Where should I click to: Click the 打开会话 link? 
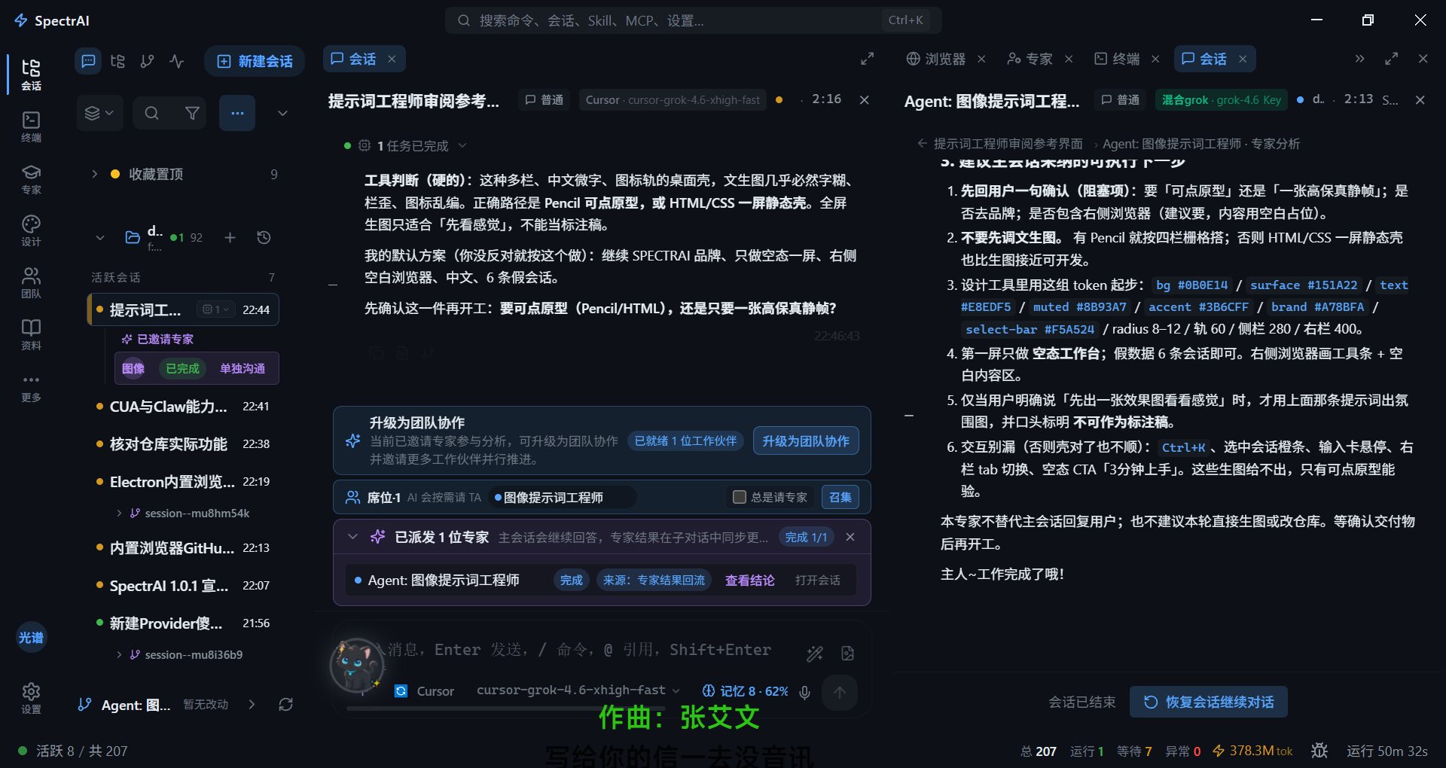pyautogui.click(x=817, y=580)
